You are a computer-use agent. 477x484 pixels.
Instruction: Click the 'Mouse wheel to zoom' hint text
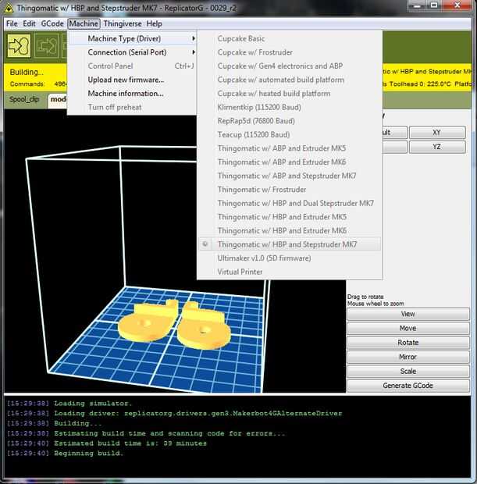376,304
